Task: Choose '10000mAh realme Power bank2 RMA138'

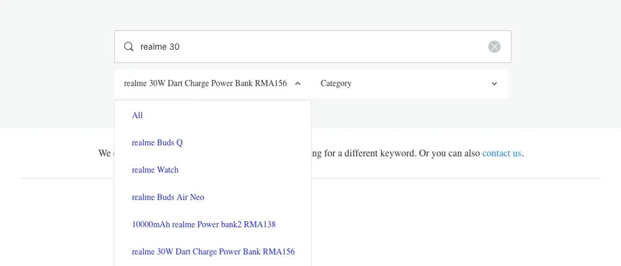Action: pos(204,225)
